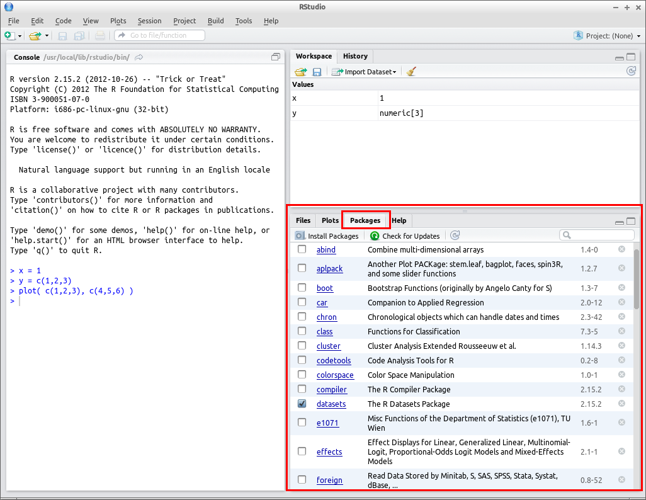This screenshot has width=646, height=500.
Task: Remove the cluster package
Action: [621, 345]
